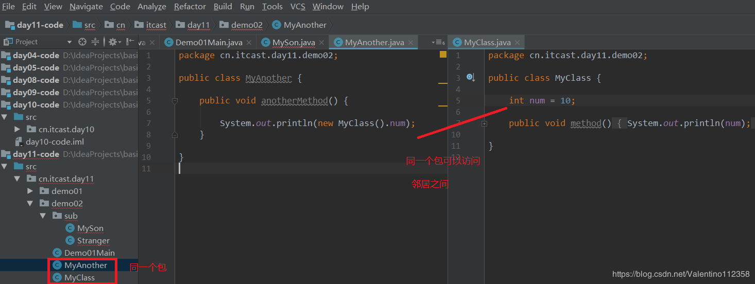The image size is (755, 284).
Task: Open the Navigate menu
Action: tap(86, 6)
